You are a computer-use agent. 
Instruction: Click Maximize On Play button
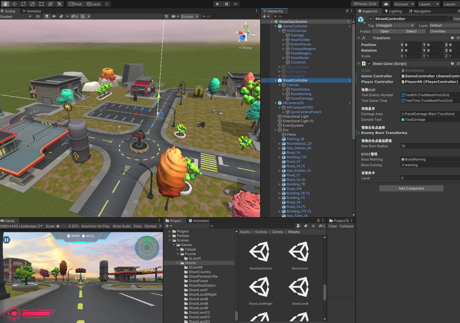(95, 226)
